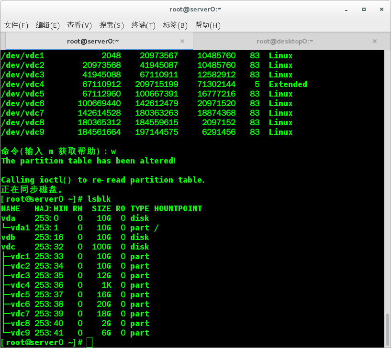Click the vdc6 20G lsblk row
391x348 pixels.
tap(75, 304)
